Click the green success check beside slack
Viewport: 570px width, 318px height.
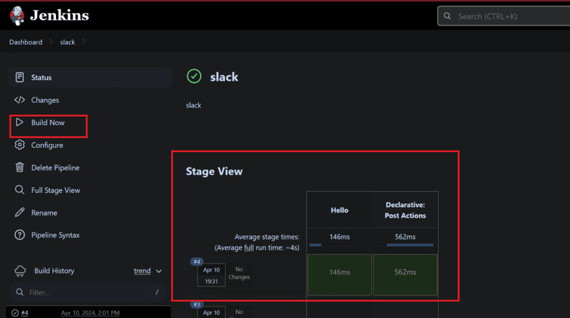click(194, 76)
